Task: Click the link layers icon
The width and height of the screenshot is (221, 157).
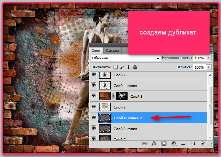Action: 144,143
